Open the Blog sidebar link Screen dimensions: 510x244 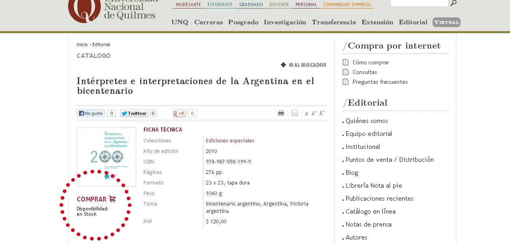(x=352, y=173)
